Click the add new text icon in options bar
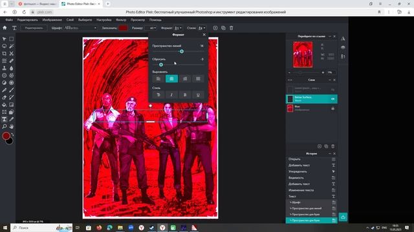The height and width of the screenshot is (232, 414). [x=215, y=28]
